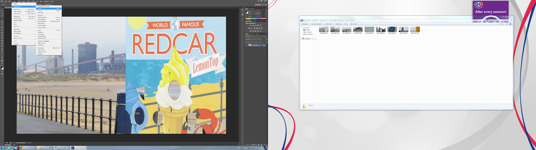This screenshot has height=150, width=536.
Task: Add a Color Balance adjustment from panel icons
Action: 252,28
